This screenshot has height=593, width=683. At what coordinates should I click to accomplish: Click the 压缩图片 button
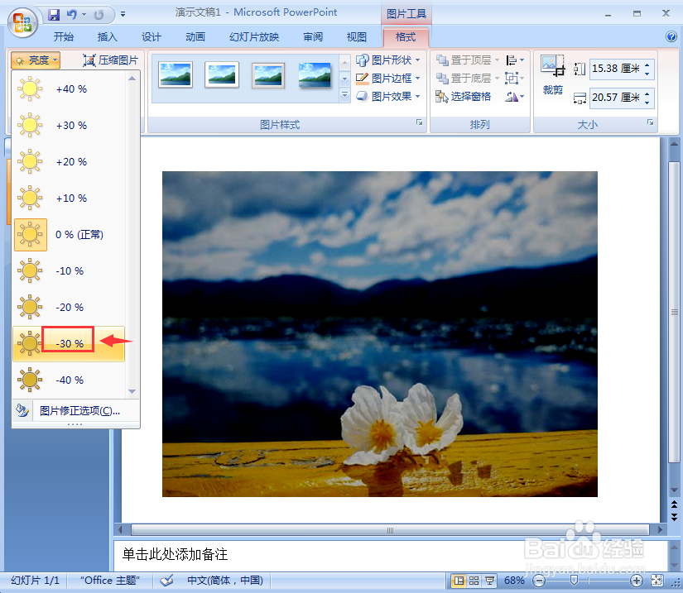pyautogui.click(x=111, y=60)
